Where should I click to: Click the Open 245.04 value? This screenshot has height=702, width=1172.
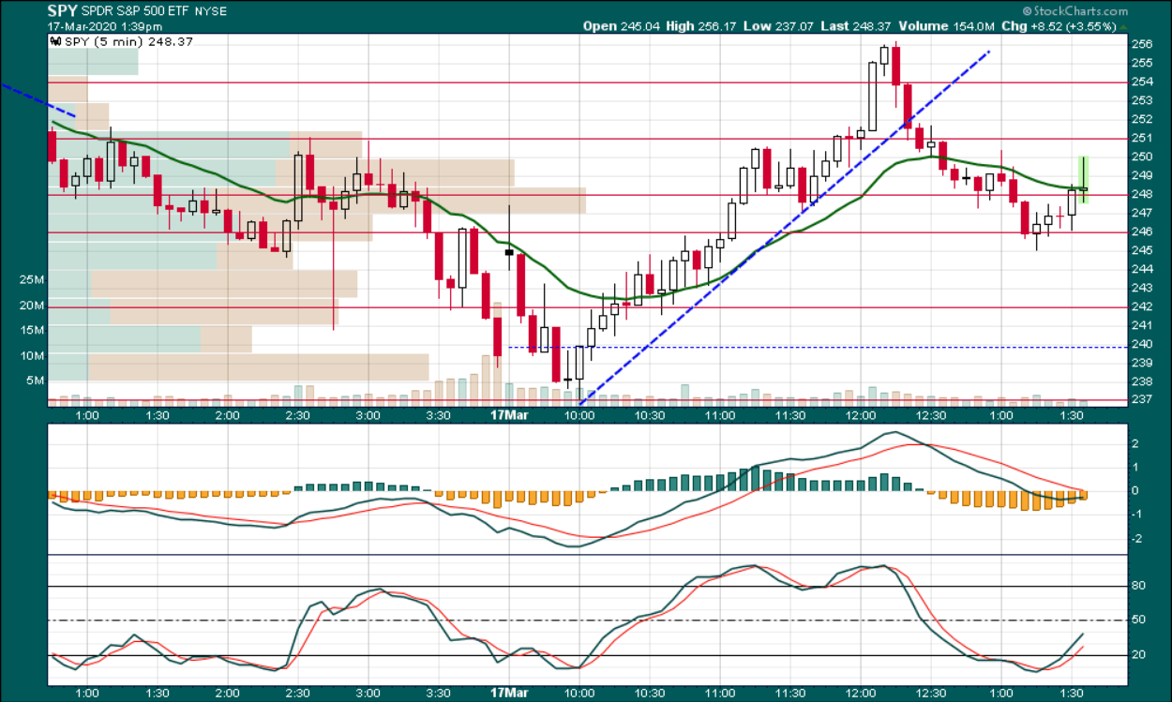pyautogui.click(x=622, y=26)
